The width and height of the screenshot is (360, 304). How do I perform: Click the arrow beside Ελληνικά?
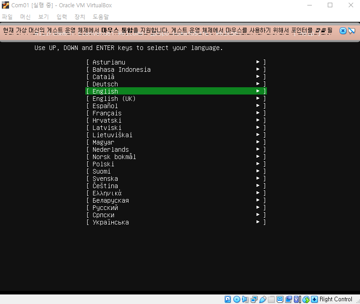[x=258, y=193]
